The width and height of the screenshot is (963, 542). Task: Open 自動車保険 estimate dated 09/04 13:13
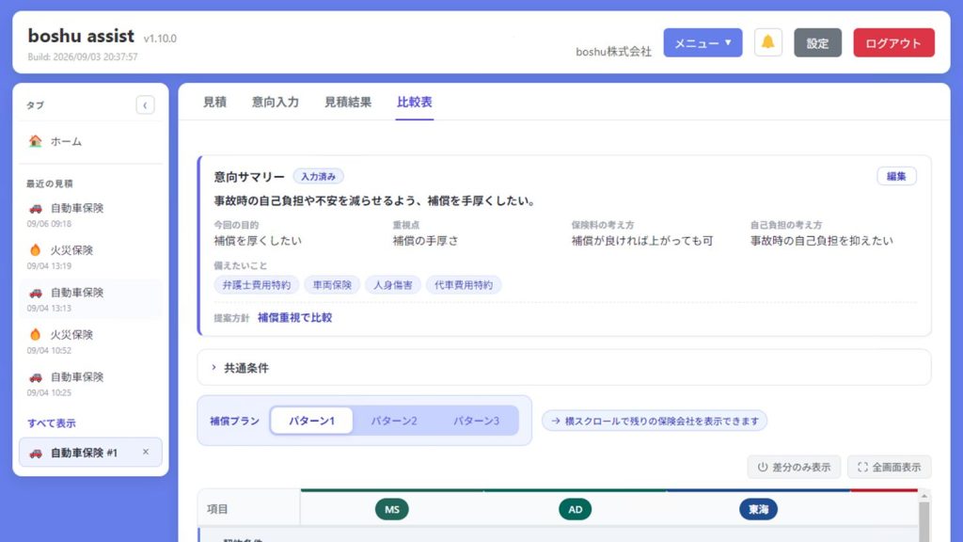click(90, 299)
